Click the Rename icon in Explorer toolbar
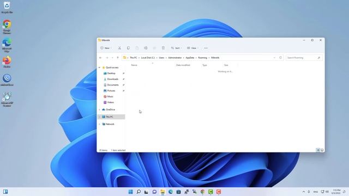This screenshot has width=349, height=196. click(146, 48)
